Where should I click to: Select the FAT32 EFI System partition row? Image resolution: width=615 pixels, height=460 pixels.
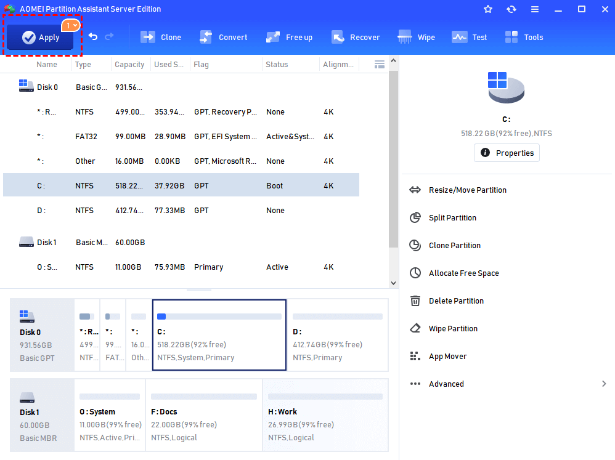pyautogui.click(x=181, y=136)
